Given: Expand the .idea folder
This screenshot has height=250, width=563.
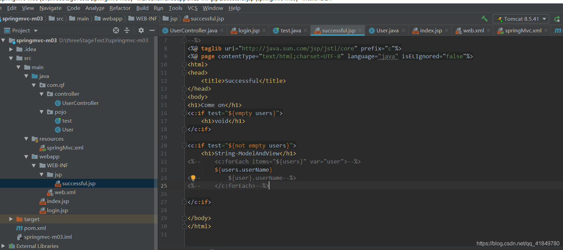Looking at the screenshot, I should (11, 49).
